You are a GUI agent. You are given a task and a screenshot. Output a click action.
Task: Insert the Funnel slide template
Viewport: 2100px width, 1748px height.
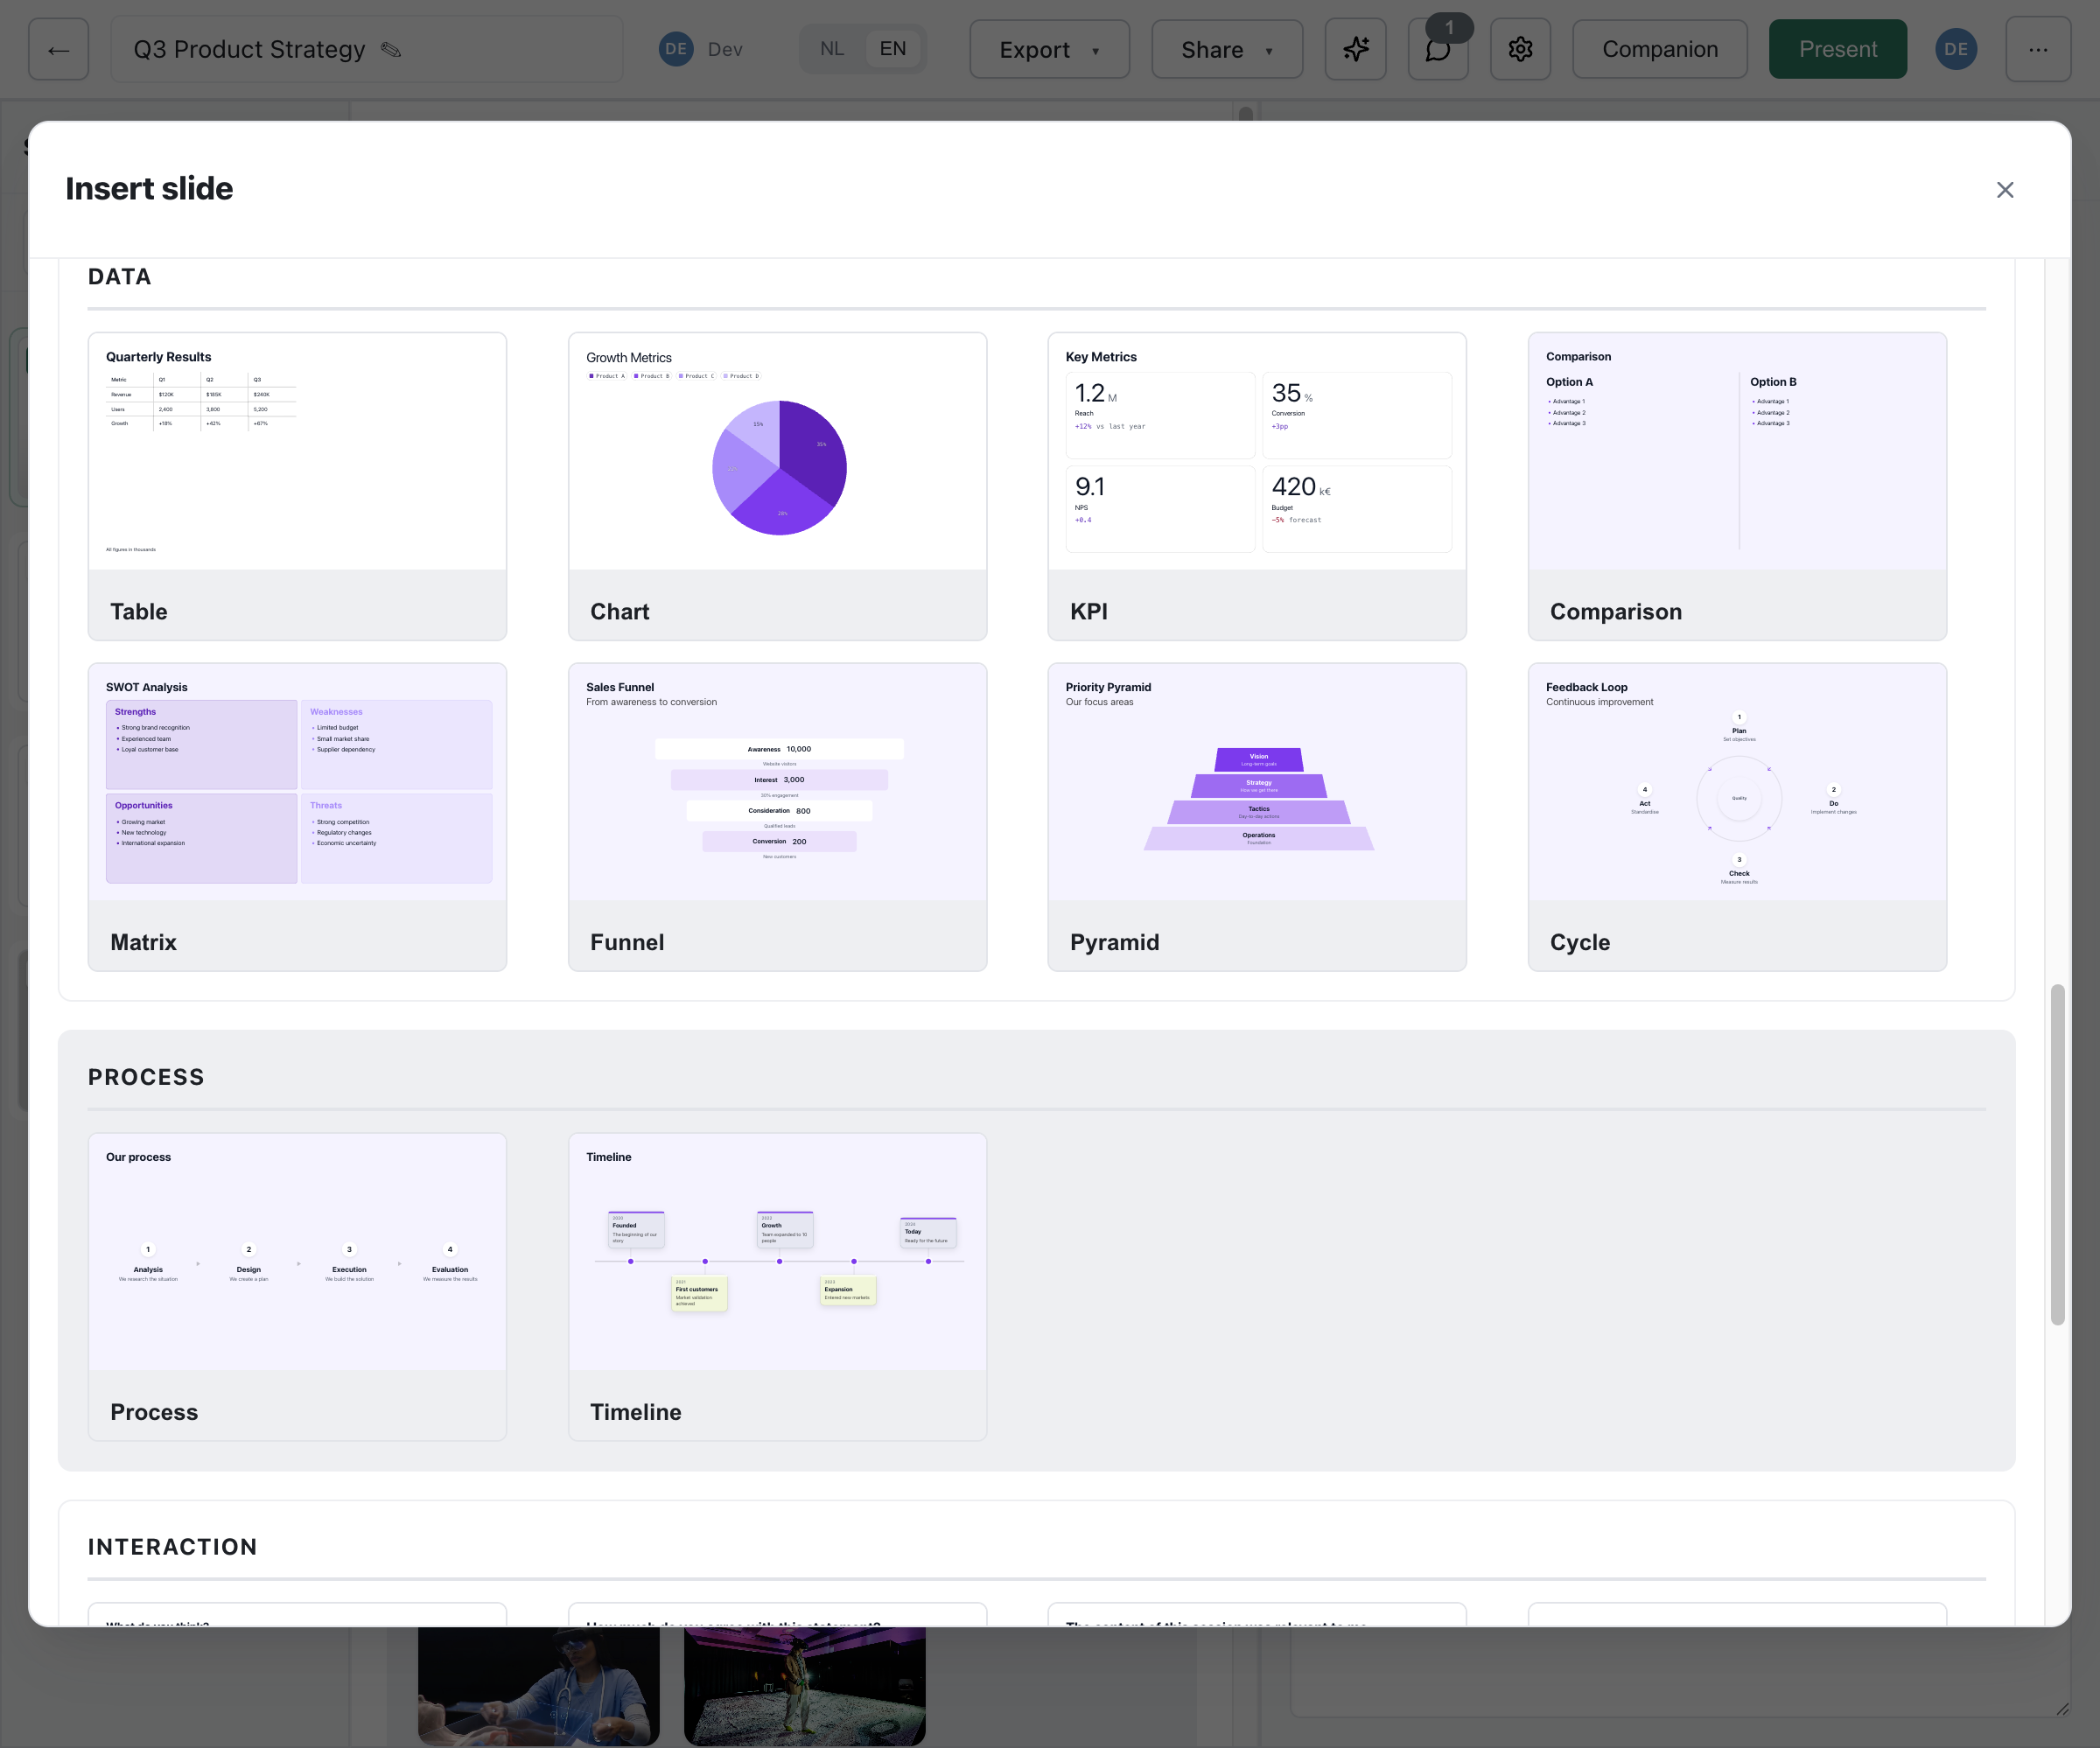point(777,817)
